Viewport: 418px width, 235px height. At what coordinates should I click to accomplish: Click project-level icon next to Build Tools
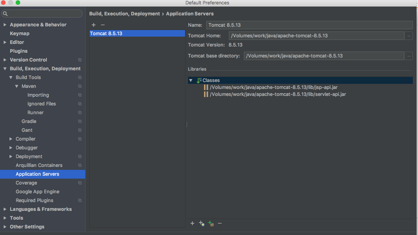(x=80, y=78)
